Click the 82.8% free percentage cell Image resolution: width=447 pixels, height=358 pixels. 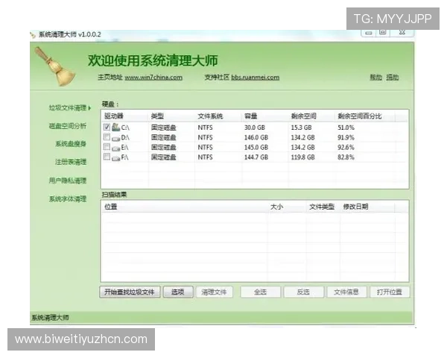[x=346, y=157]
